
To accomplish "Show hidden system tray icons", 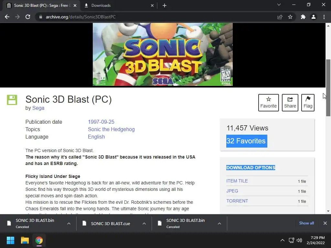I will point(283,240).
